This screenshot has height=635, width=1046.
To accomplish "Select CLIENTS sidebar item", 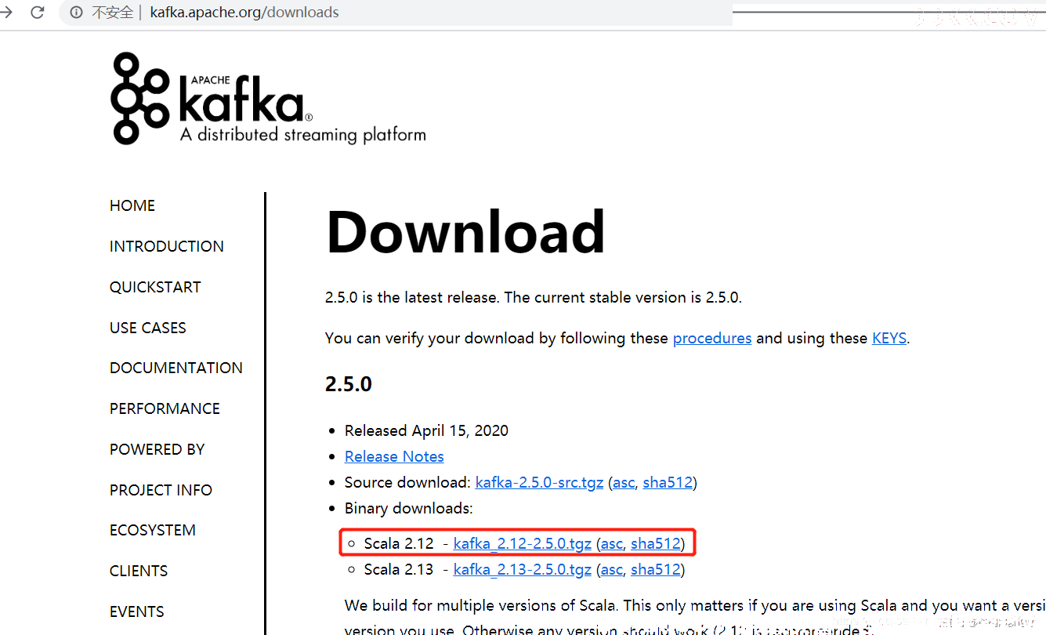I will tap(139, 571).
